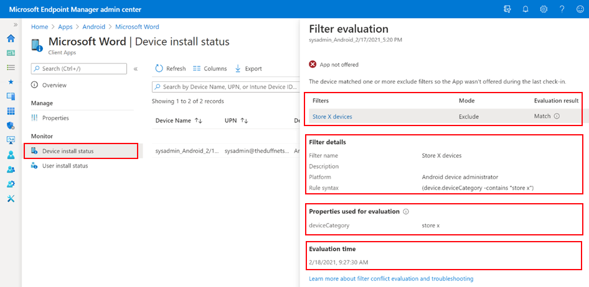This screenshot has width=589, height=287.
Task: Click the Home icon in left sidebar
Action: [11, 39]
